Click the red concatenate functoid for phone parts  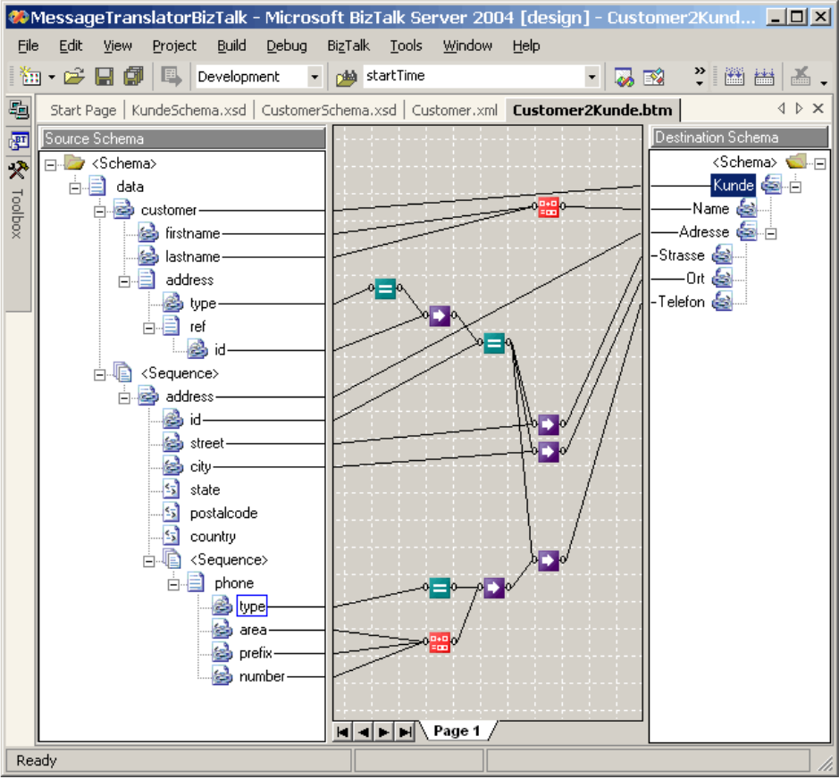pyautogui.click(x=440, y=642)
